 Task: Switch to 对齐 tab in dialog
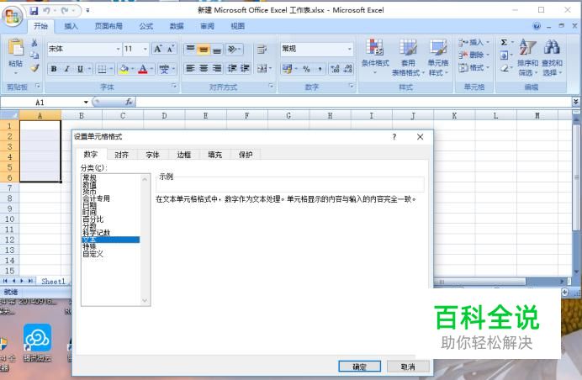[122, 155]
